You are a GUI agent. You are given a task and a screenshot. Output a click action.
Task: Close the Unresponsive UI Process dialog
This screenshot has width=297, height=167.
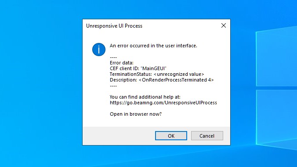coord(224,25)
